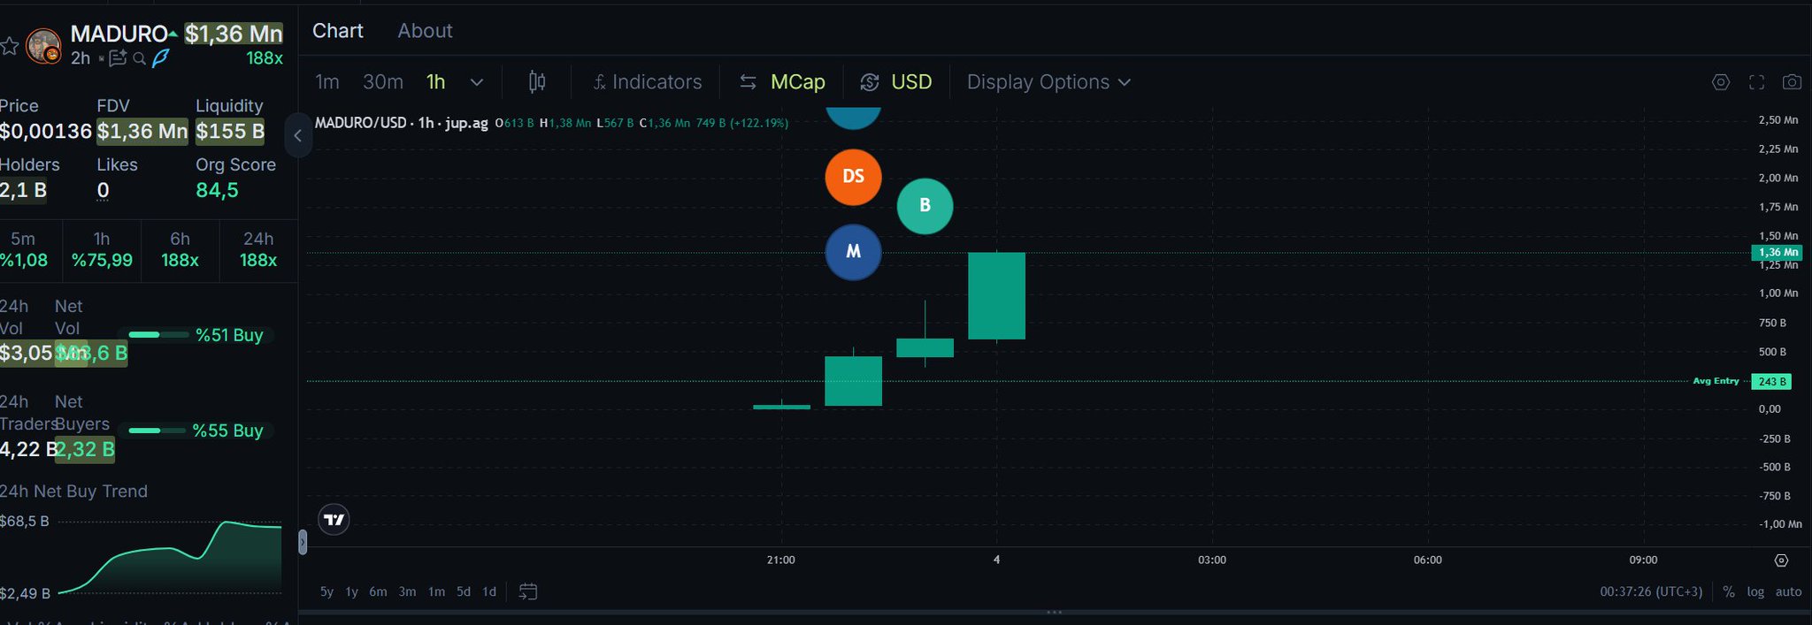1812x625 pixels.
Task: Set the chart range to 5d
Action: [464, 591]
